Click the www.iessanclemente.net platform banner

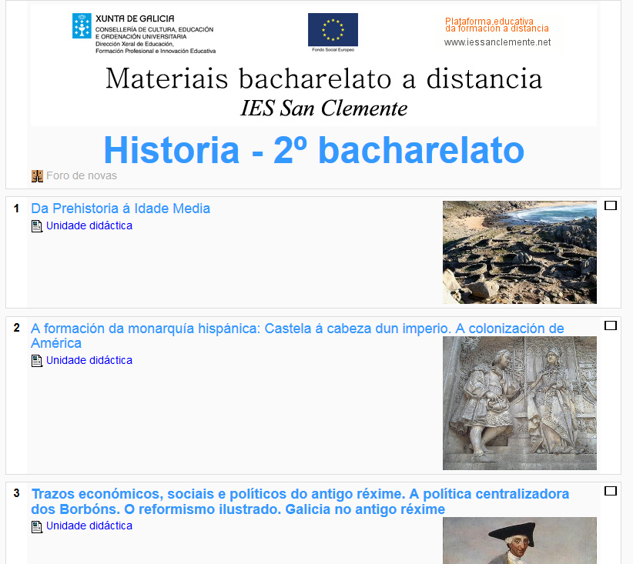pyautogui.click(x=498, y=33)
